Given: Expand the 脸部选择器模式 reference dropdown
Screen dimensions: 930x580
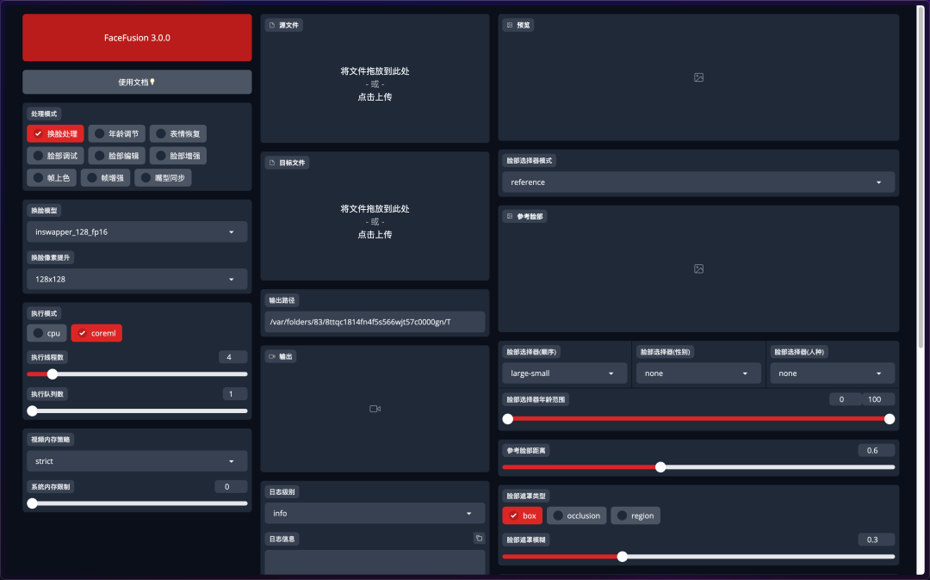Looking at the screenshot, I should pos(697,182).
